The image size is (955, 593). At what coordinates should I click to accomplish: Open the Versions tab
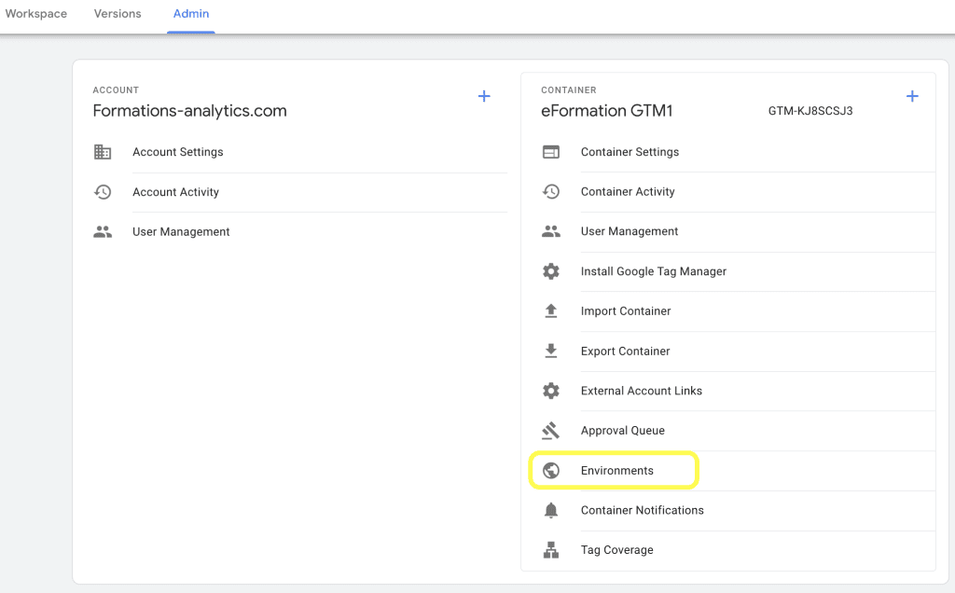click(x=118, y=13)
